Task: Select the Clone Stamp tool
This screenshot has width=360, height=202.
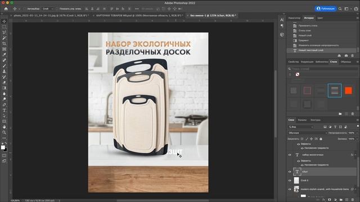Action: point(4,71)
